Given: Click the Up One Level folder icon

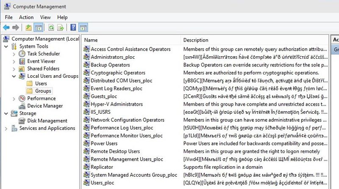Looking at the screenshot, I should coord(28,28).
